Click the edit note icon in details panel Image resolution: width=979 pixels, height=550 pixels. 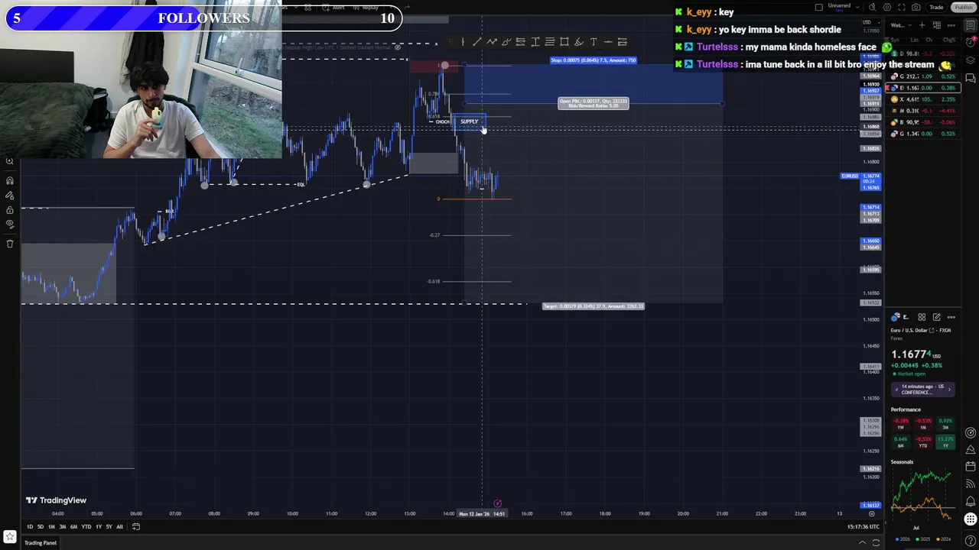coord(937,317)
